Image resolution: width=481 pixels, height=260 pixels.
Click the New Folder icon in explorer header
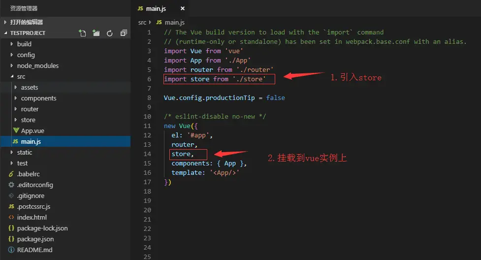pyautogui.click(x=96, y=33)
